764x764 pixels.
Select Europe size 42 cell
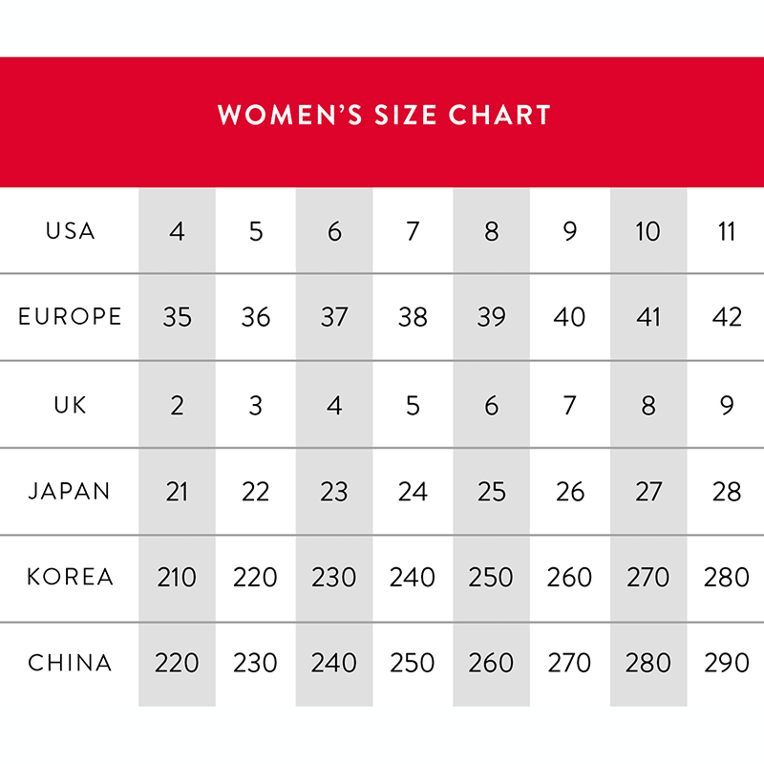coord(727,317)
